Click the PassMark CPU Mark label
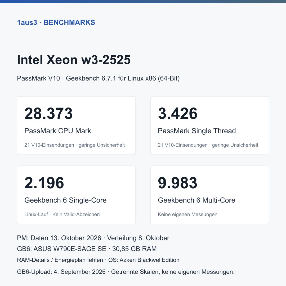 [x=58, y=131]
